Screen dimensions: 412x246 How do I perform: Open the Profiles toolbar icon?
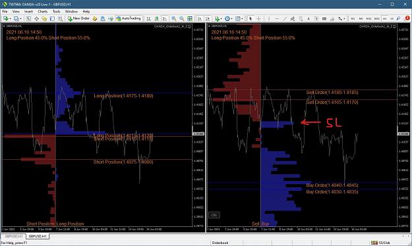(16, 18)
